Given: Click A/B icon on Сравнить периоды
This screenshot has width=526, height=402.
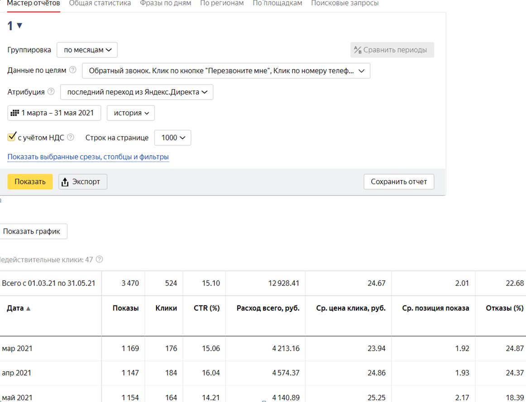Looking at the screenshot, I should point(358,50).
